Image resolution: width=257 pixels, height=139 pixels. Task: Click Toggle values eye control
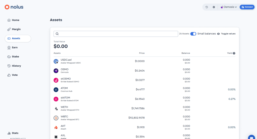[226, 34]
